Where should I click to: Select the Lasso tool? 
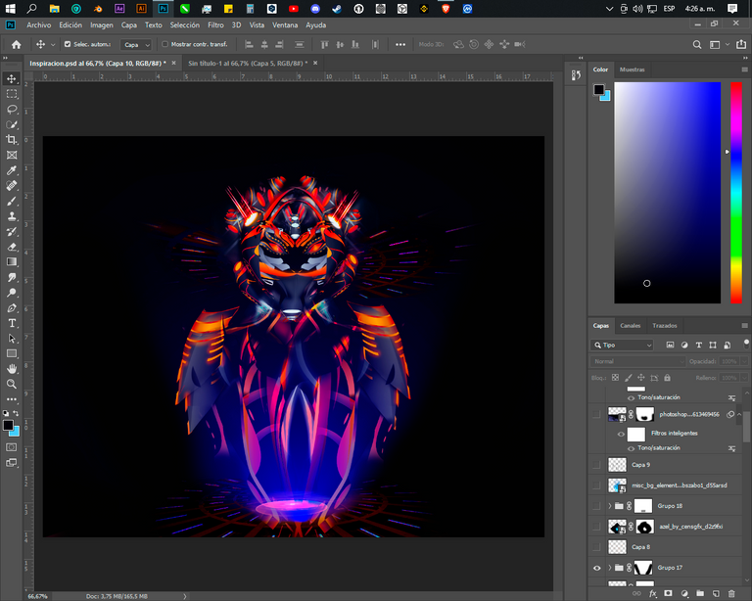[12, 110]
